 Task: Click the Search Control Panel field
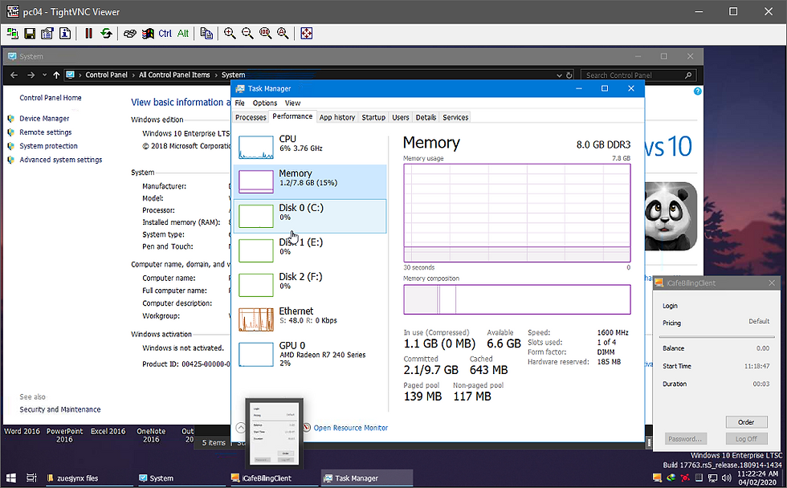[x=638, y=75]
